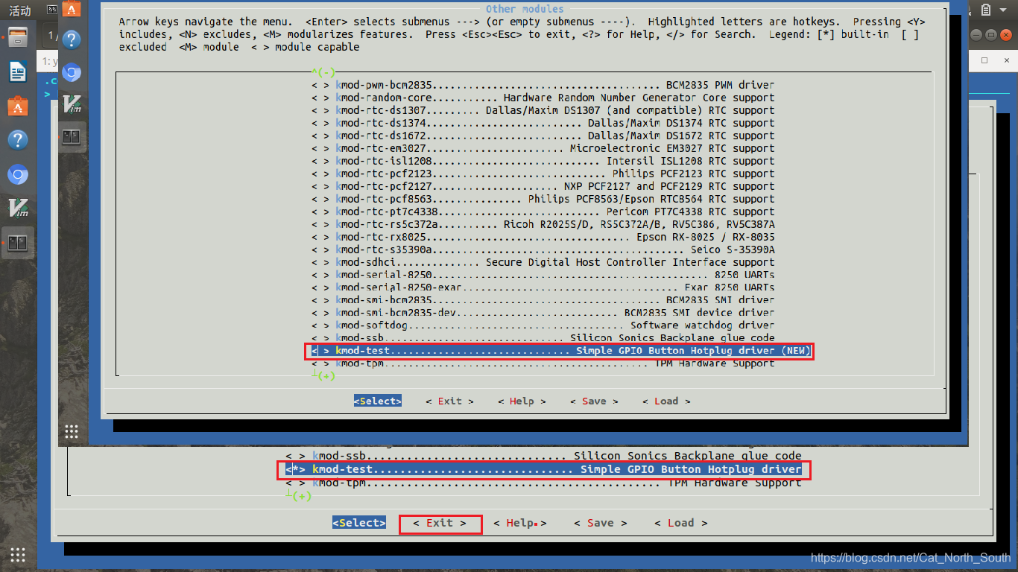Select the kmod-rtc-ds1672 row

click(x=543, y=136)
